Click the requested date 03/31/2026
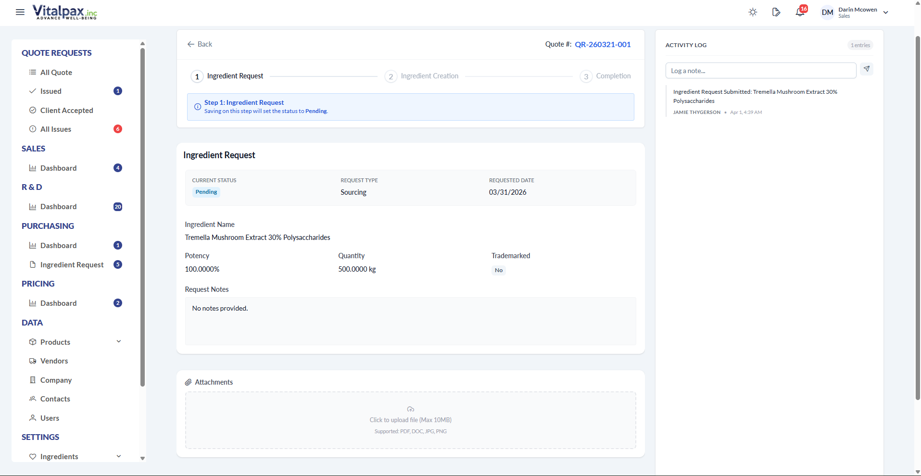 point(508,192)
